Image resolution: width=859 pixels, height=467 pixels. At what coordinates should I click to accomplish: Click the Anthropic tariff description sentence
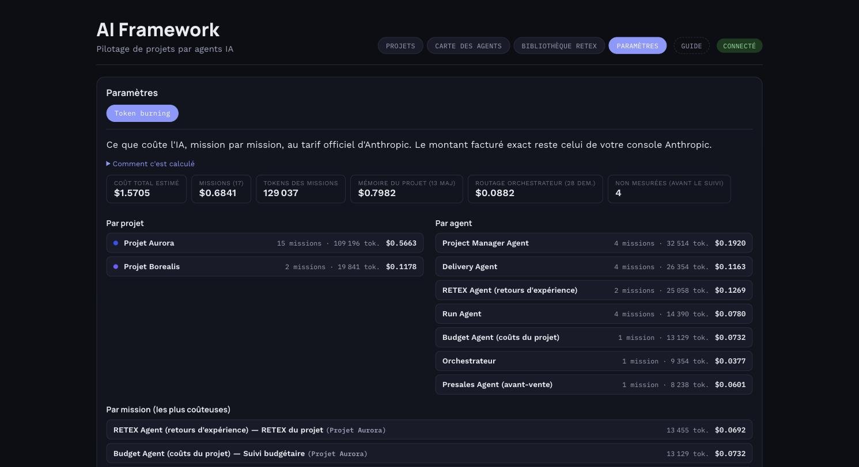click(409, 145)
